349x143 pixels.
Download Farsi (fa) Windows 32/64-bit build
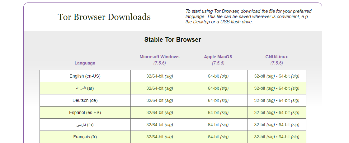coord(155,125)
